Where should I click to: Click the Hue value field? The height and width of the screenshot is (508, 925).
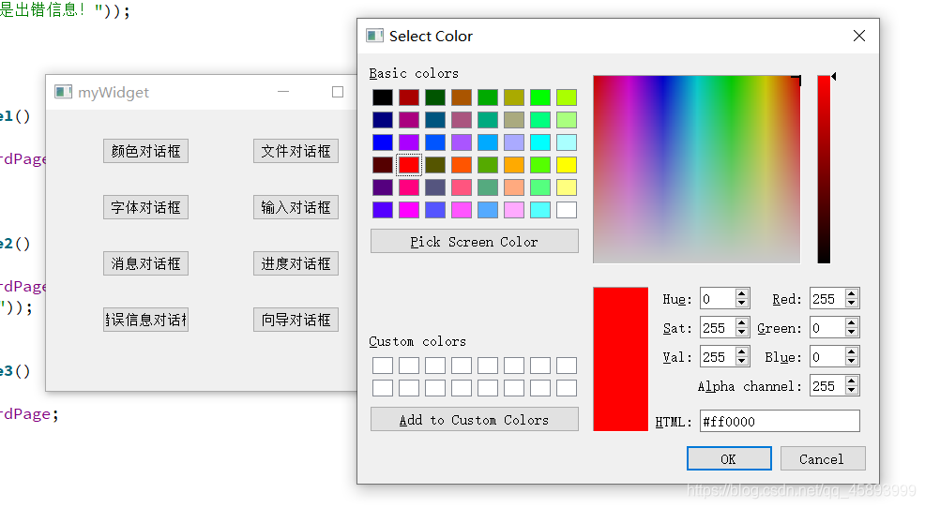point(718,299)
